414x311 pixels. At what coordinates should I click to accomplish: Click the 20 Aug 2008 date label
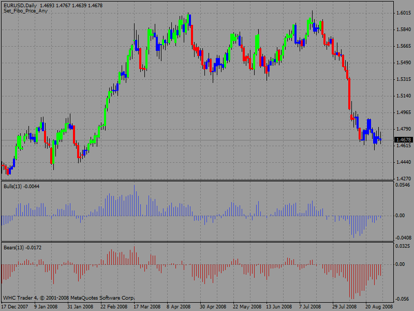(379, 307)
